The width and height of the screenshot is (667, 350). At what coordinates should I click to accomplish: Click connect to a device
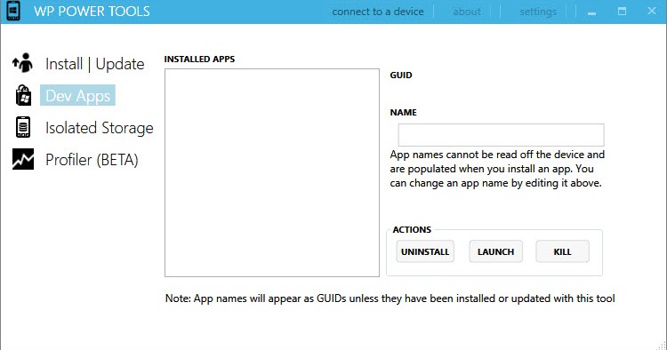tap(378, 12)
